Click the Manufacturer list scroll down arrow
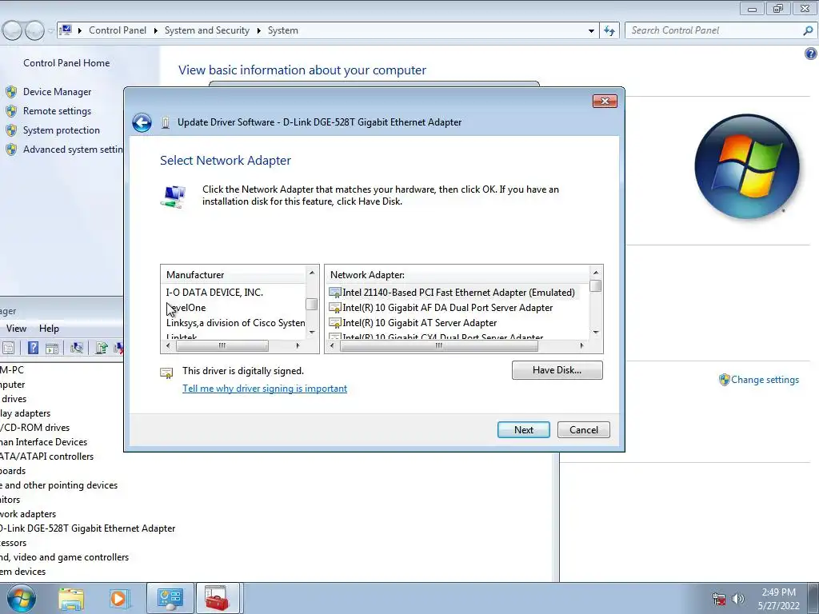Image resolution: width=819 pixels, height=614 pixels. pyautogui.click(x=312, y=332)
